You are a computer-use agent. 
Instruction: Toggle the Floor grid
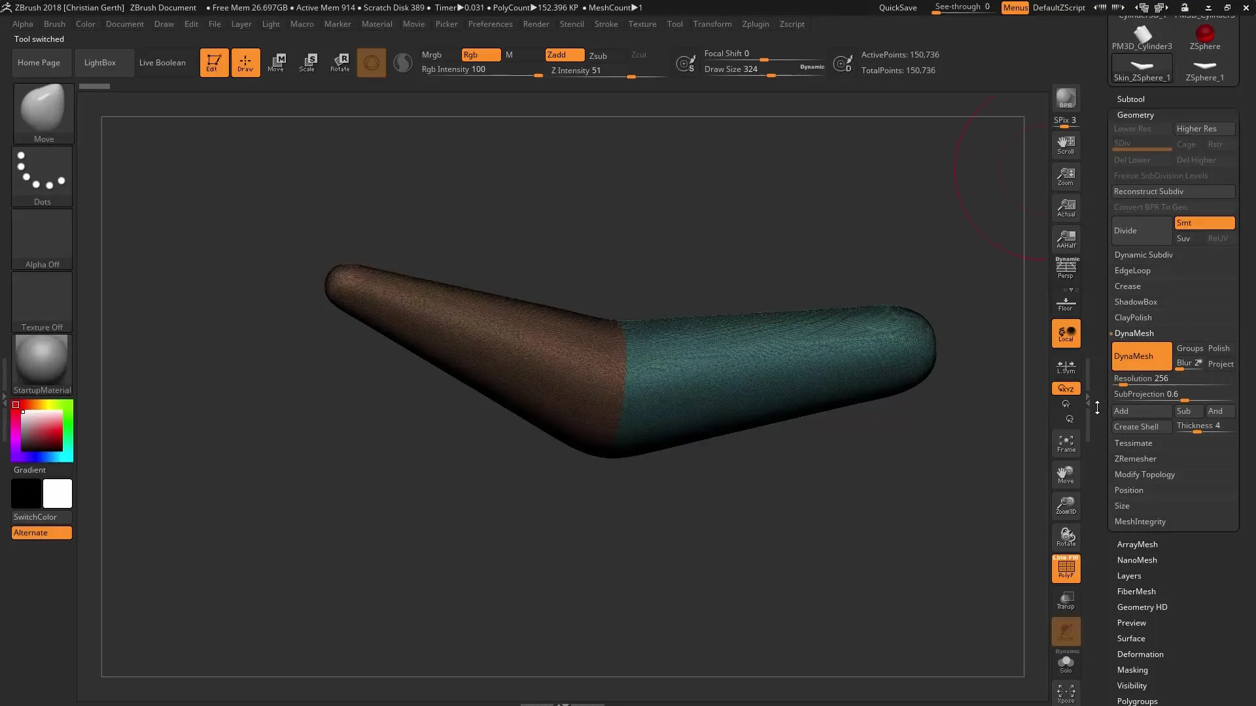[x=1066, y=302]
